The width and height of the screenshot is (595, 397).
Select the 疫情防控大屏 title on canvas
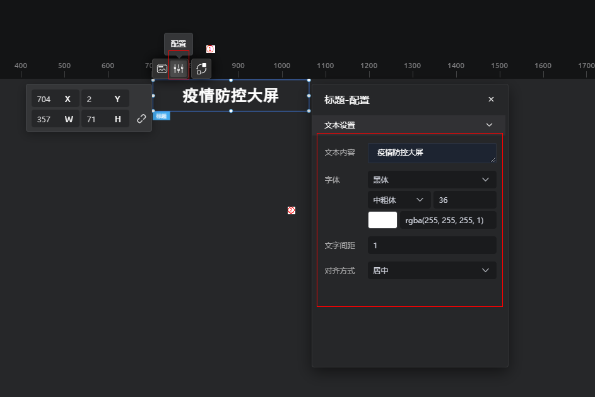click(231, 95)
